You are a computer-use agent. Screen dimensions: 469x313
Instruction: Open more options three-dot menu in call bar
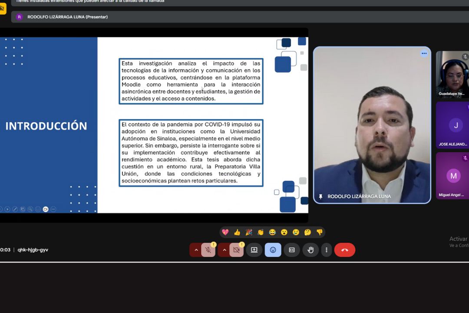pyautogui.click(x=326, y=250)
